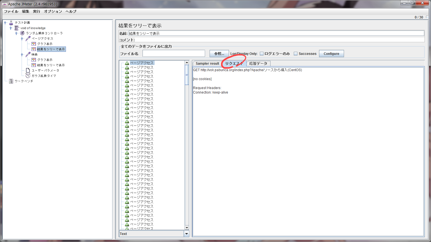431x242 pixels.
Task: Collapse the ページアクセス tree node handle
Action: pos(22,39)
